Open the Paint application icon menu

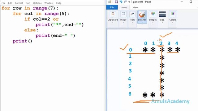(110, 2)
